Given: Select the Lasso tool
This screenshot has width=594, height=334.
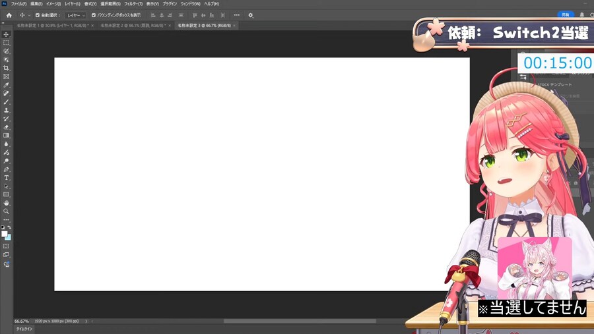Looking at the screenshot, I should point(6,51).
